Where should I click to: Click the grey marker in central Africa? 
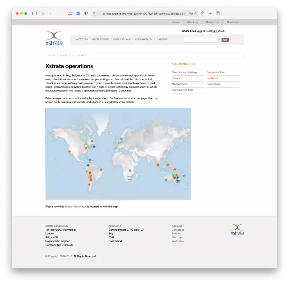130,171
